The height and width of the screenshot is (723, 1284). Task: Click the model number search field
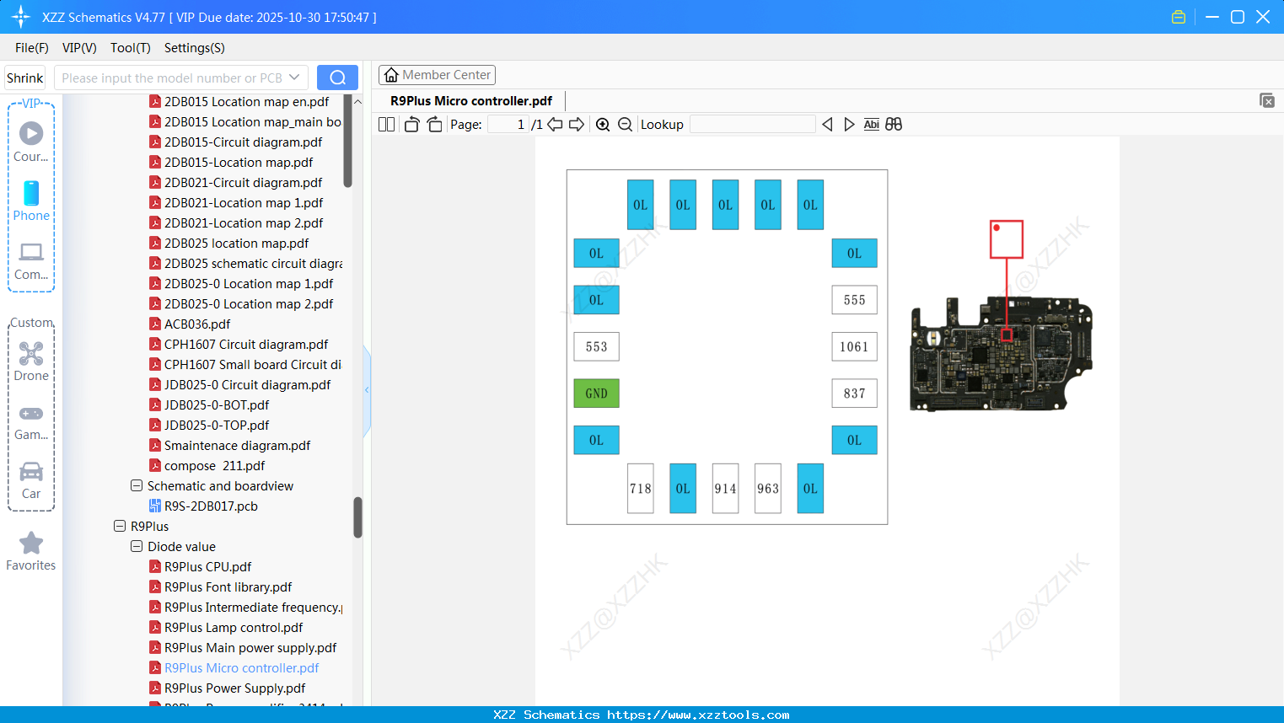pyautogui.click(x=172, y=78)
